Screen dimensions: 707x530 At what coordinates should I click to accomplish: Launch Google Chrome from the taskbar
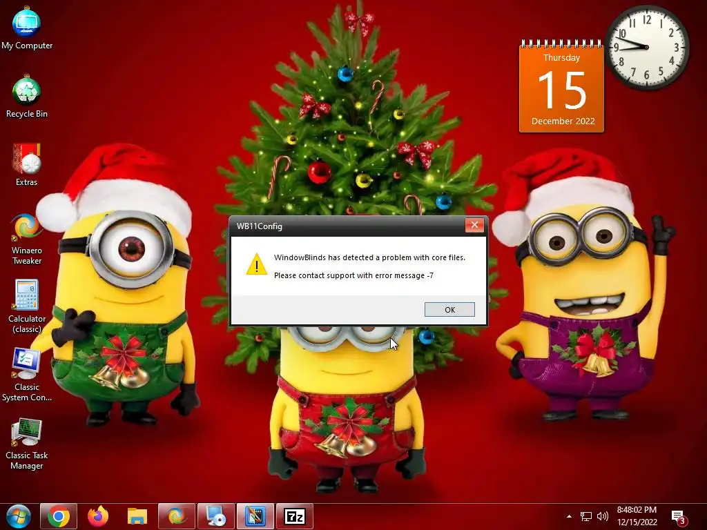[59, 516]
